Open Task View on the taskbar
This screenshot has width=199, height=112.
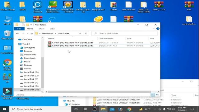pyautogui.click(x=85, y=109)
